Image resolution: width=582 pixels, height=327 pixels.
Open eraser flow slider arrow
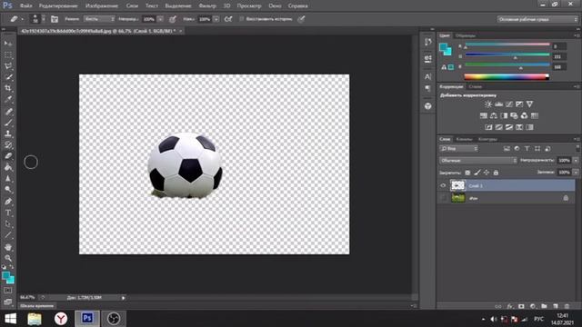(216, 19)
